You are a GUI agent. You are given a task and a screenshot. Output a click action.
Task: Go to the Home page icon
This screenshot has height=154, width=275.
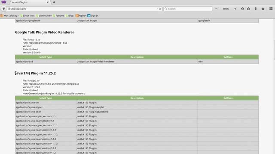pyautogui.click(x=263, y=9)
